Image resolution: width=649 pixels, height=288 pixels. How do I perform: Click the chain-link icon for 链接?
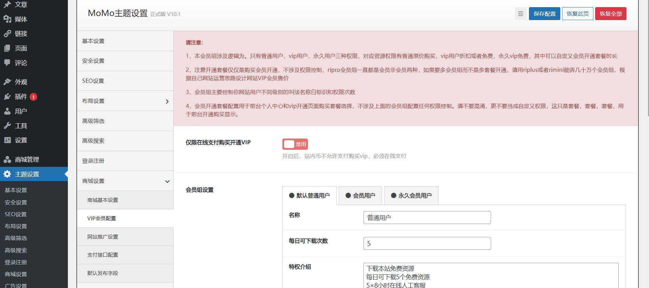tap(7, 34)
